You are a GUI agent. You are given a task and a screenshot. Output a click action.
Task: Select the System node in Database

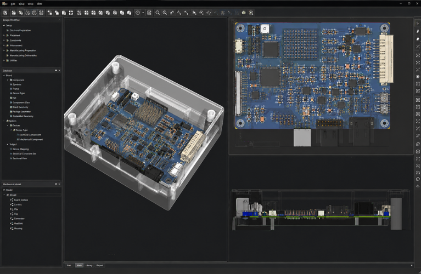(13, 121)
